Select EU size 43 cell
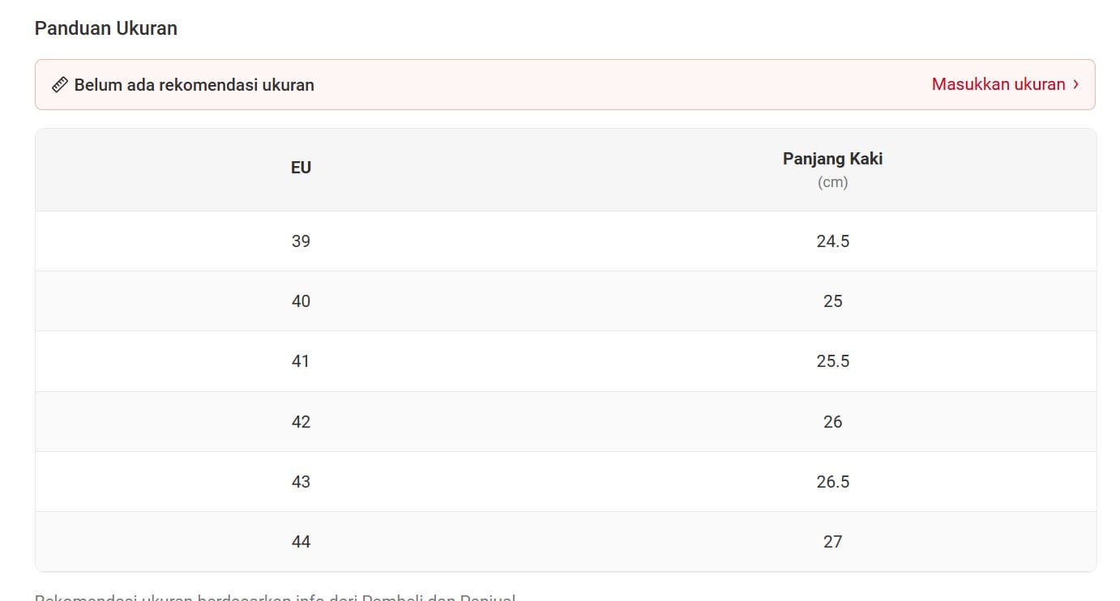The image size is (1120, 601). (x=301, y=482)
